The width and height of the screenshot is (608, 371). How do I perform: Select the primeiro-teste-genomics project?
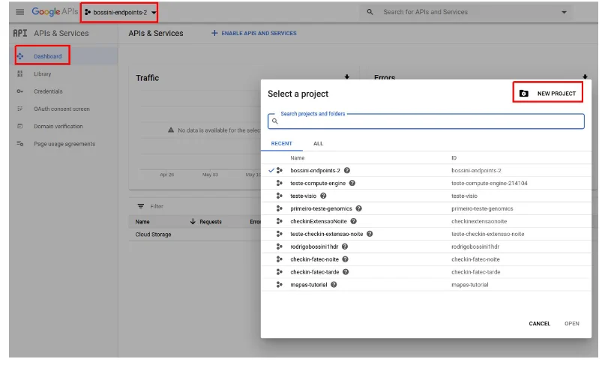click(426, 208)
